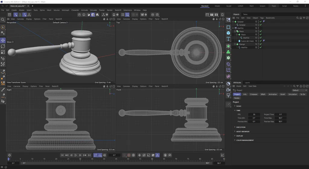The width and height of the screenshot is (309, 169).
Task: Open the camera object palette icon
Action: [x=228, y=90]
